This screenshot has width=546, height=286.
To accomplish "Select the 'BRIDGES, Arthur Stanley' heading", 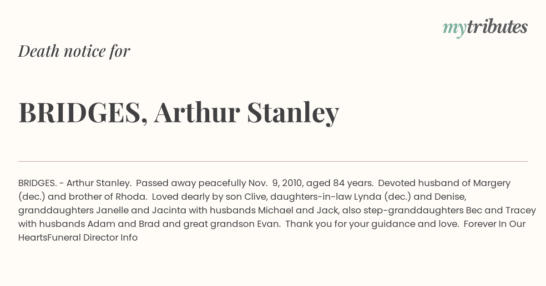I will (x=179, y=113).
